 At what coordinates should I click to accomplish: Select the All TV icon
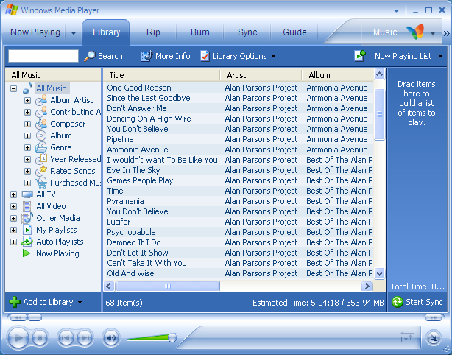click(27, 194)
